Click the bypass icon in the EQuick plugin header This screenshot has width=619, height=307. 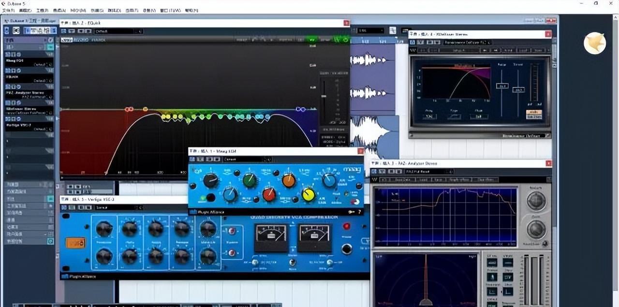tap(64, 31)
